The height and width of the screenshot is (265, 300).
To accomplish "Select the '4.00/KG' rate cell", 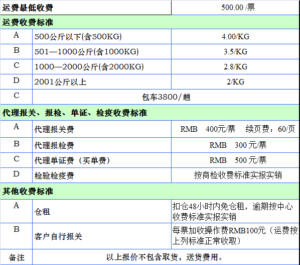I will coord(235,37).
